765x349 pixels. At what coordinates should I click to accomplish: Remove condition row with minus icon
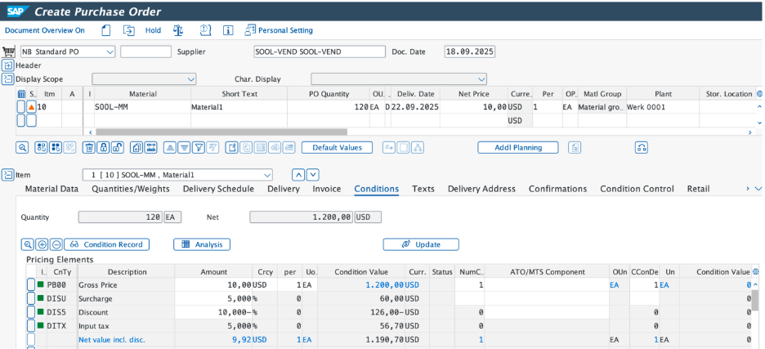56,244
